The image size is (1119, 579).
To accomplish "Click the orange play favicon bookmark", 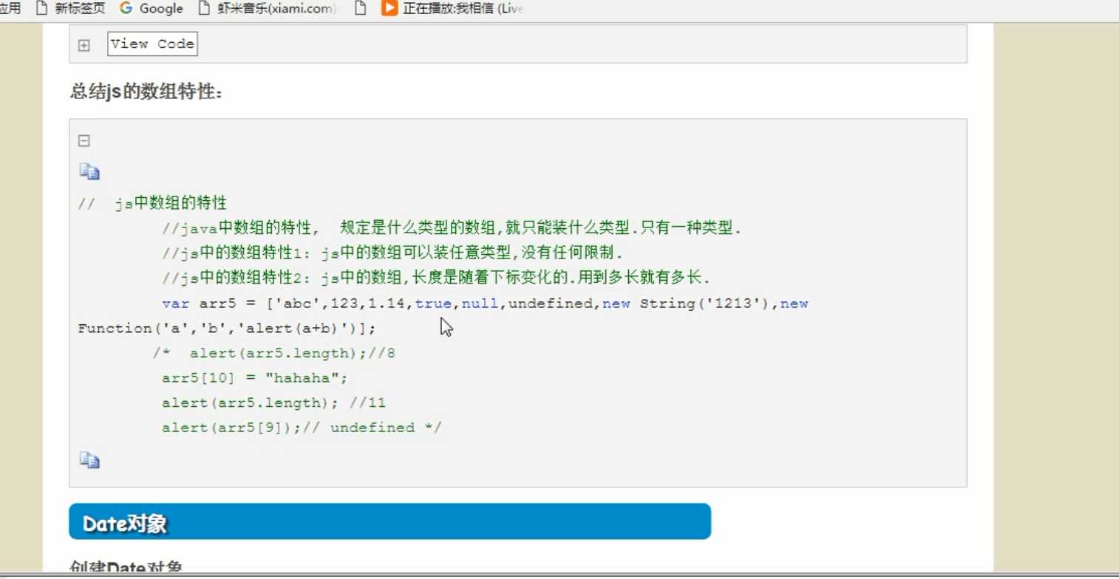I will pyautogui.click(x=389, y=9).
